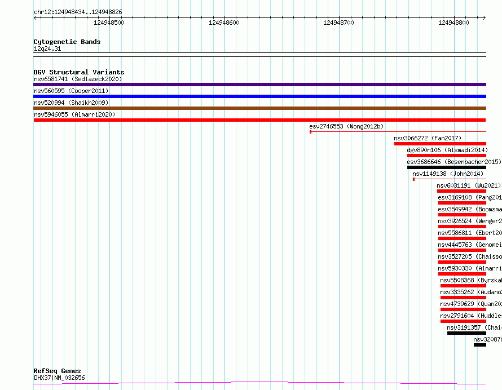Open the DGV Structural Variants track heading
The image size is (502, 390).
(x=79, y=72)
